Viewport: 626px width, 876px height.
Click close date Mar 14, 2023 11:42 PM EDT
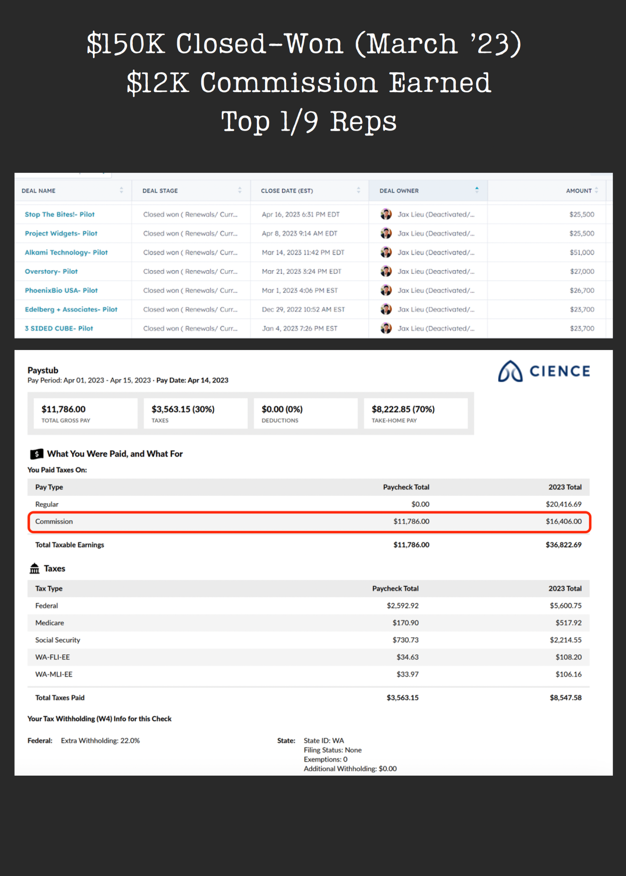tap(303, 252)
